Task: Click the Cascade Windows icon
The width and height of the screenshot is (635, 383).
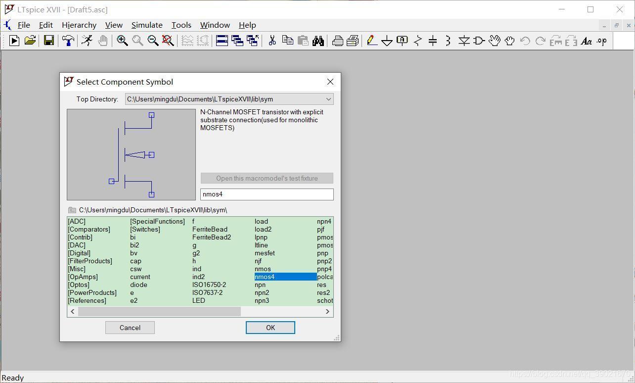Action: 237,41
